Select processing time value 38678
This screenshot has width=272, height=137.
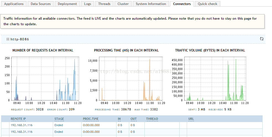click(126, 109)
